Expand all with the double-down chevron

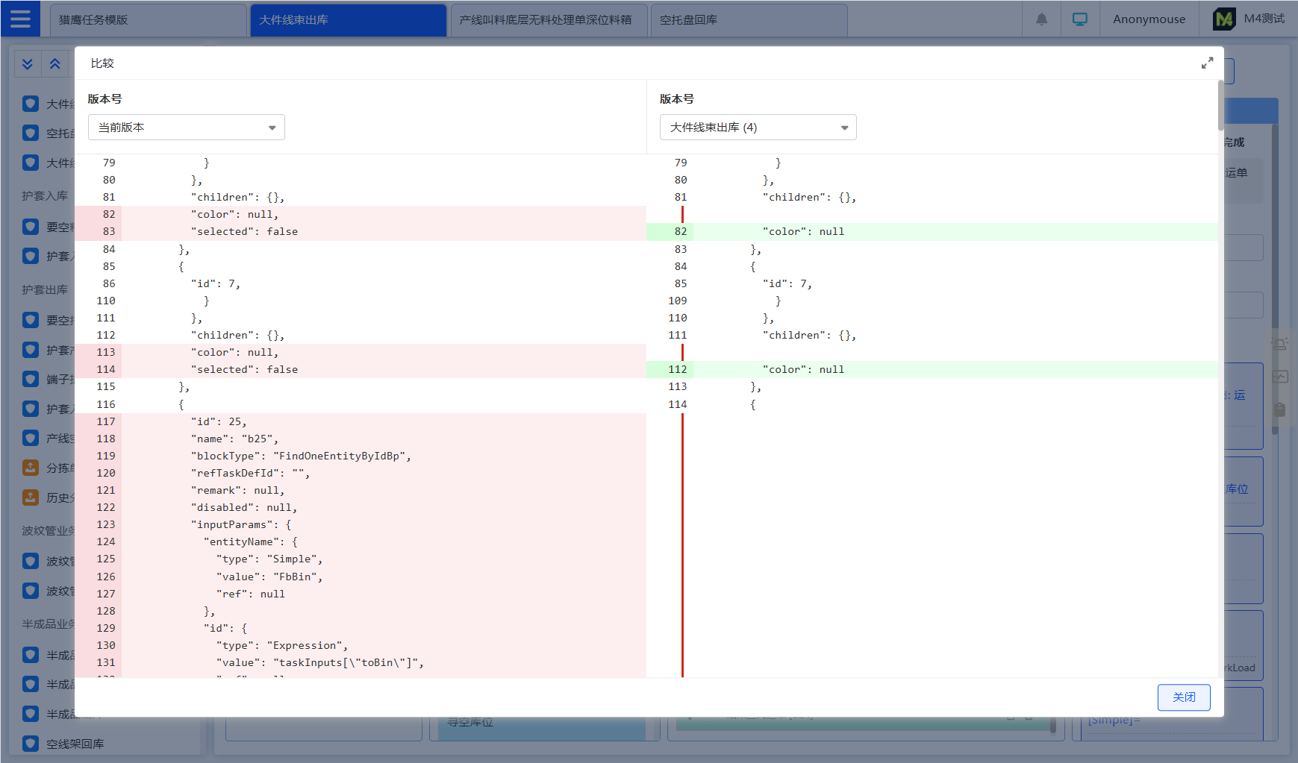click(x=28, y=64)
